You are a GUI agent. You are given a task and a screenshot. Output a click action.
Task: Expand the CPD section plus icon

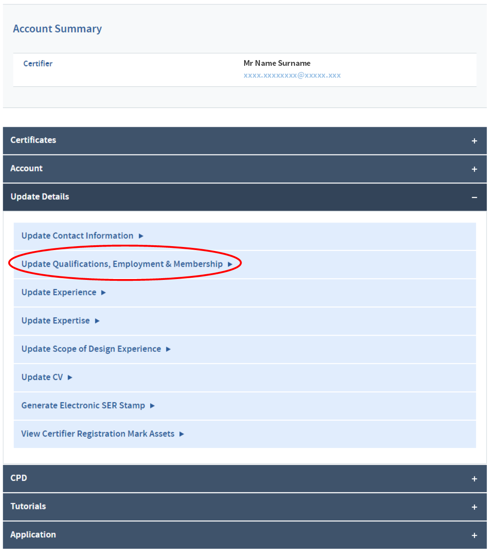[x=474, y=479]
